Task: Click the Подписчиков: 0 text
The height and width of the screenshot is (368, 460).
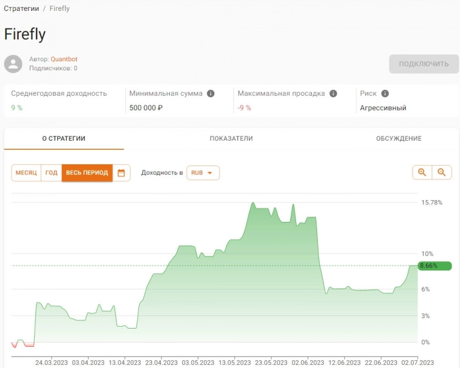Action: 53,69
